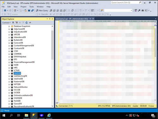158x119 pixels.
Task: Pin the Object Explorer panel
Action: point(50,19)
